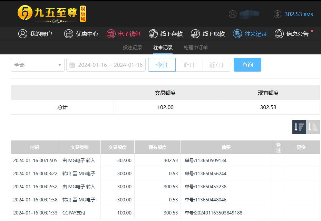This screenshot has width=321, height=221.
Task: Click the 查询 search button
Action: tap(247, 65)
